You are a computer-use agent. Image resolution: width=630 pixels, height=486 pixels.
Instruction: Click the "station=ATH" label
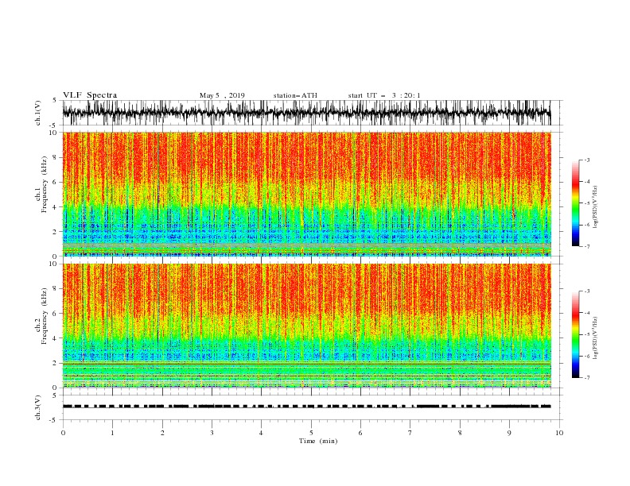click(295, 95)
